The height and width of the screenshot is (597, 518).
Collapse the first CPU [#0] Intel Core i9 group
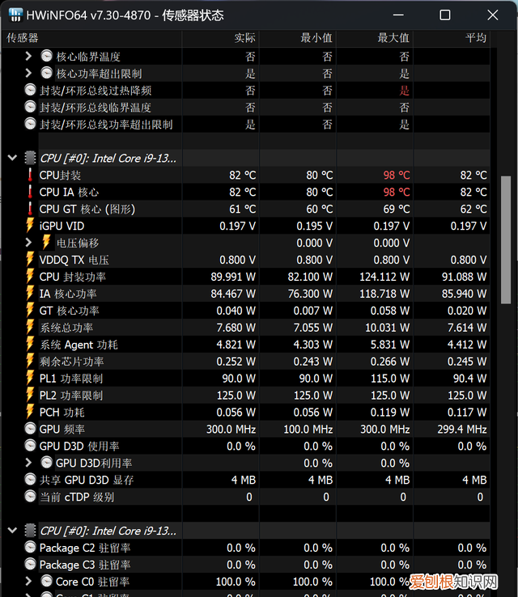pyautogui.click(x=13, y=158)
